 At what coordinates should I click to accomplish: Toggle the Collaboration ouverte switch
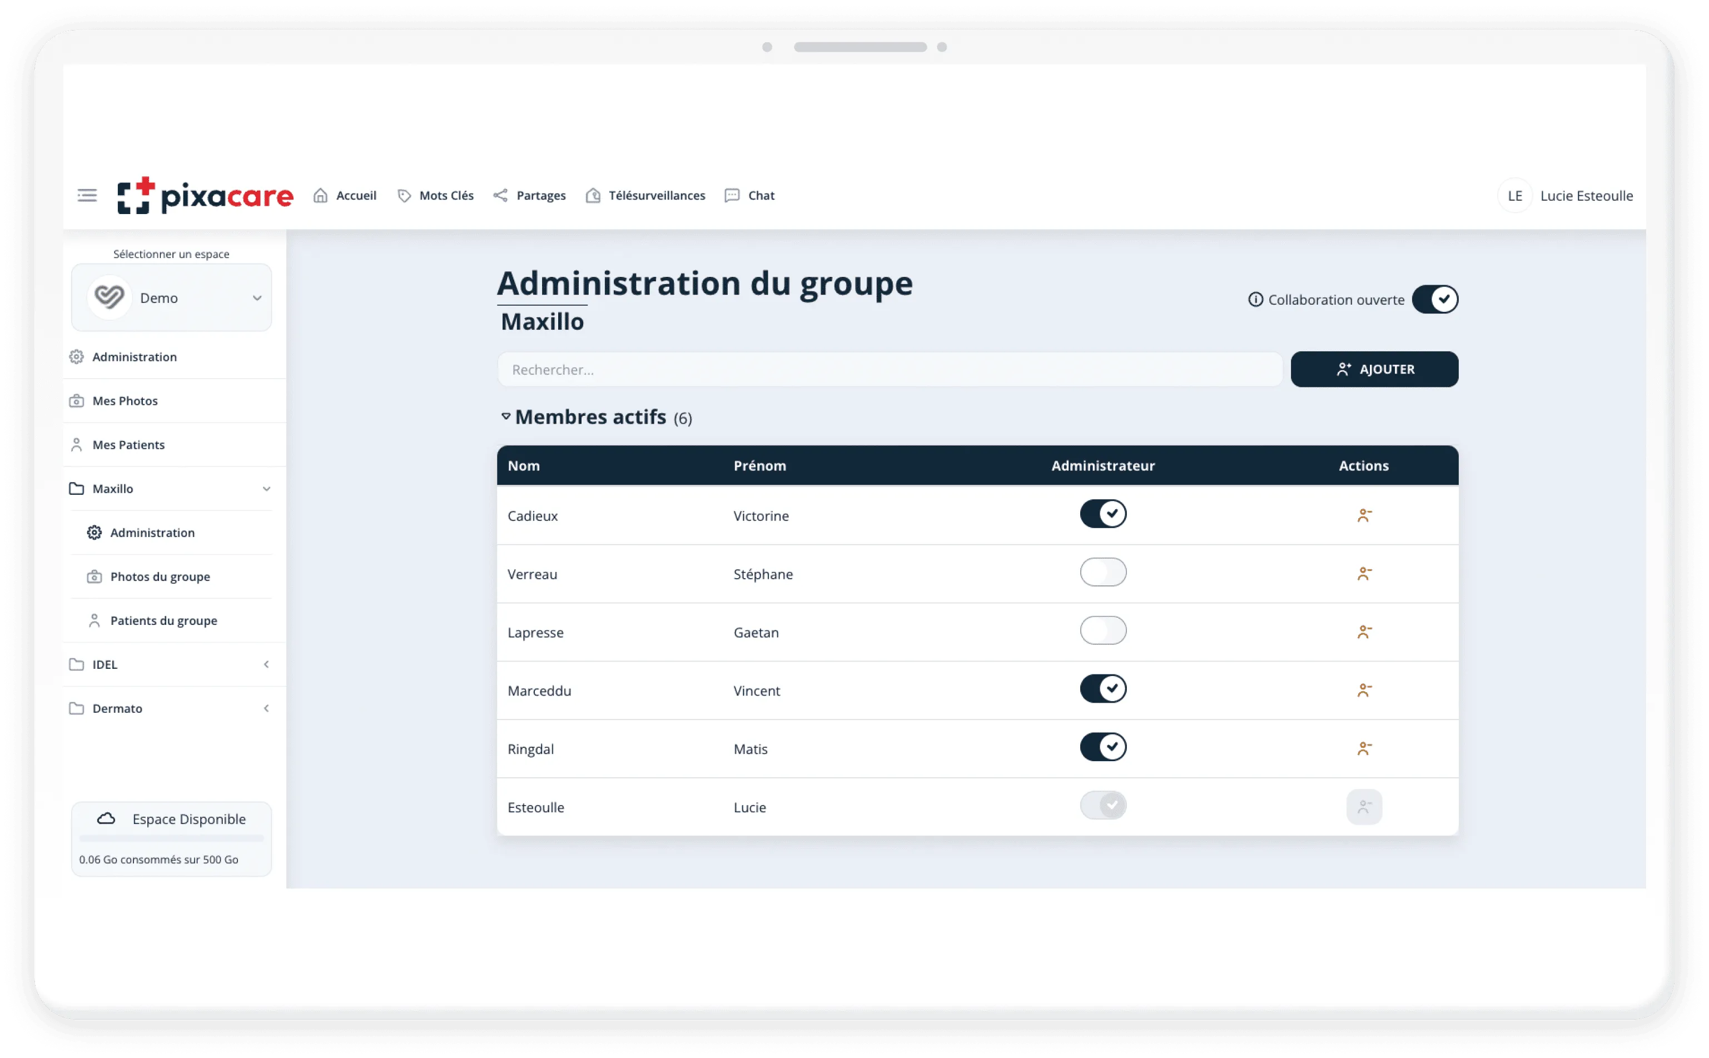click(x=1435, y=300)
